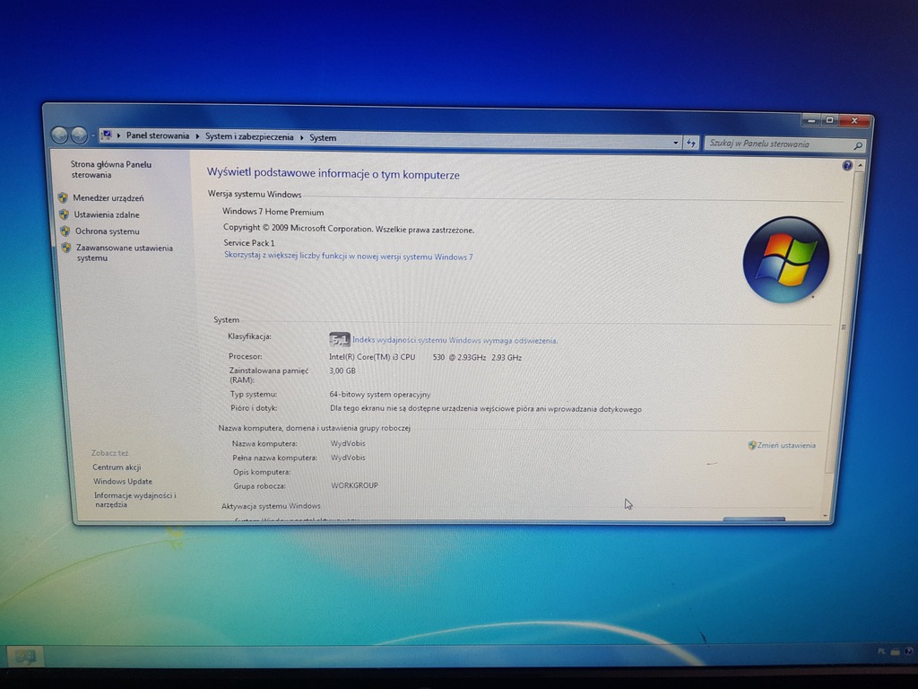This screenshot has width=918, height=689.
Task: Click scrollbar down arrow in System window
Action: click(x=825, y=516)
